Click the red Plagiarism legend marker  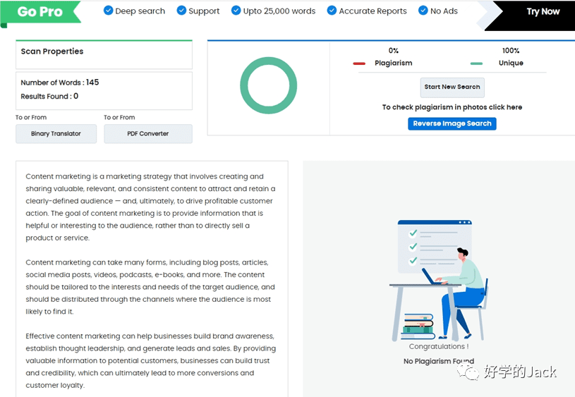359,63
